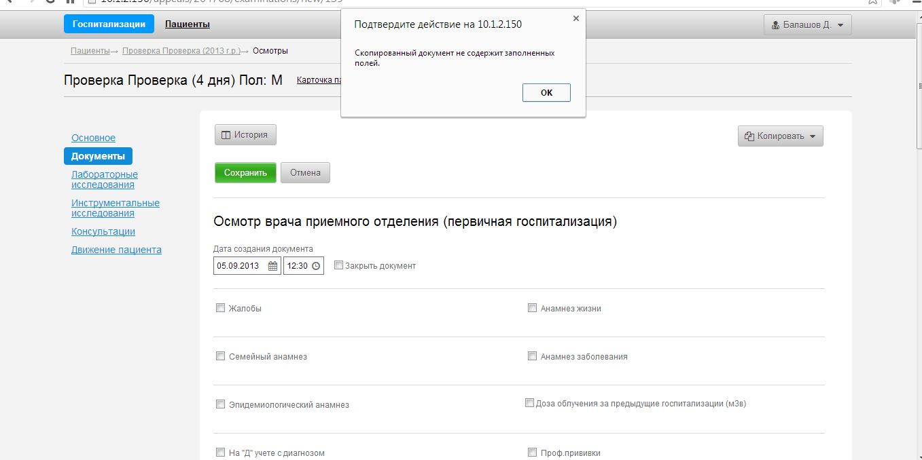Click OK in the confirmation dialog

click(546, 93)
